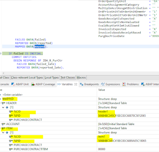The image size is (159, 152).
Task: Click 'REPORTED DATA(reported_late)' code line
Action: coord(41,67)
